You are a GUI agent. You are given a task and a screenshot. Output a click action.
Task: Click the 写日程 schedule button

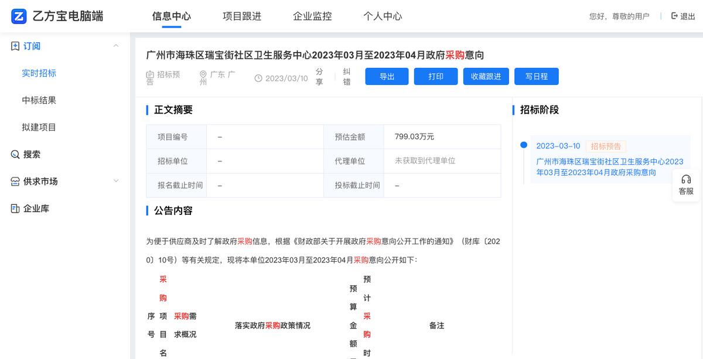click(x=536, y=76)
